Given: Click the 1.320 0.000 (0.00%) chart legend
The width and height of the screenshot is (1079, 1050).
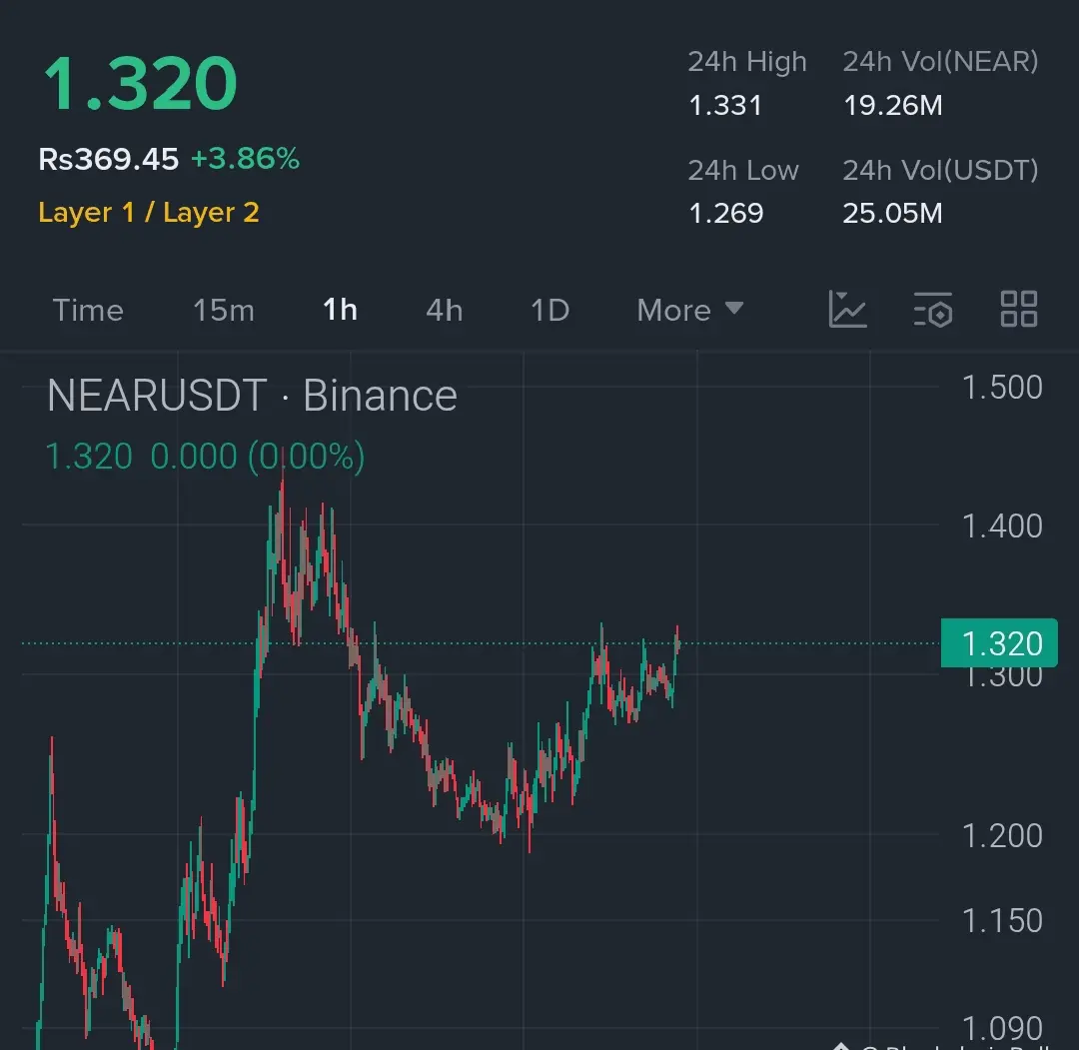Looking at the screenshot, I should coord(205,457).
